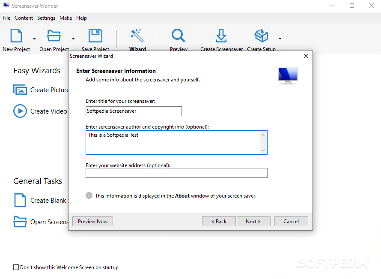Cancel the Screensaver Wizard
Image resolution: width=381 pixels, height=279 pixels.
[x=291, y=221]
